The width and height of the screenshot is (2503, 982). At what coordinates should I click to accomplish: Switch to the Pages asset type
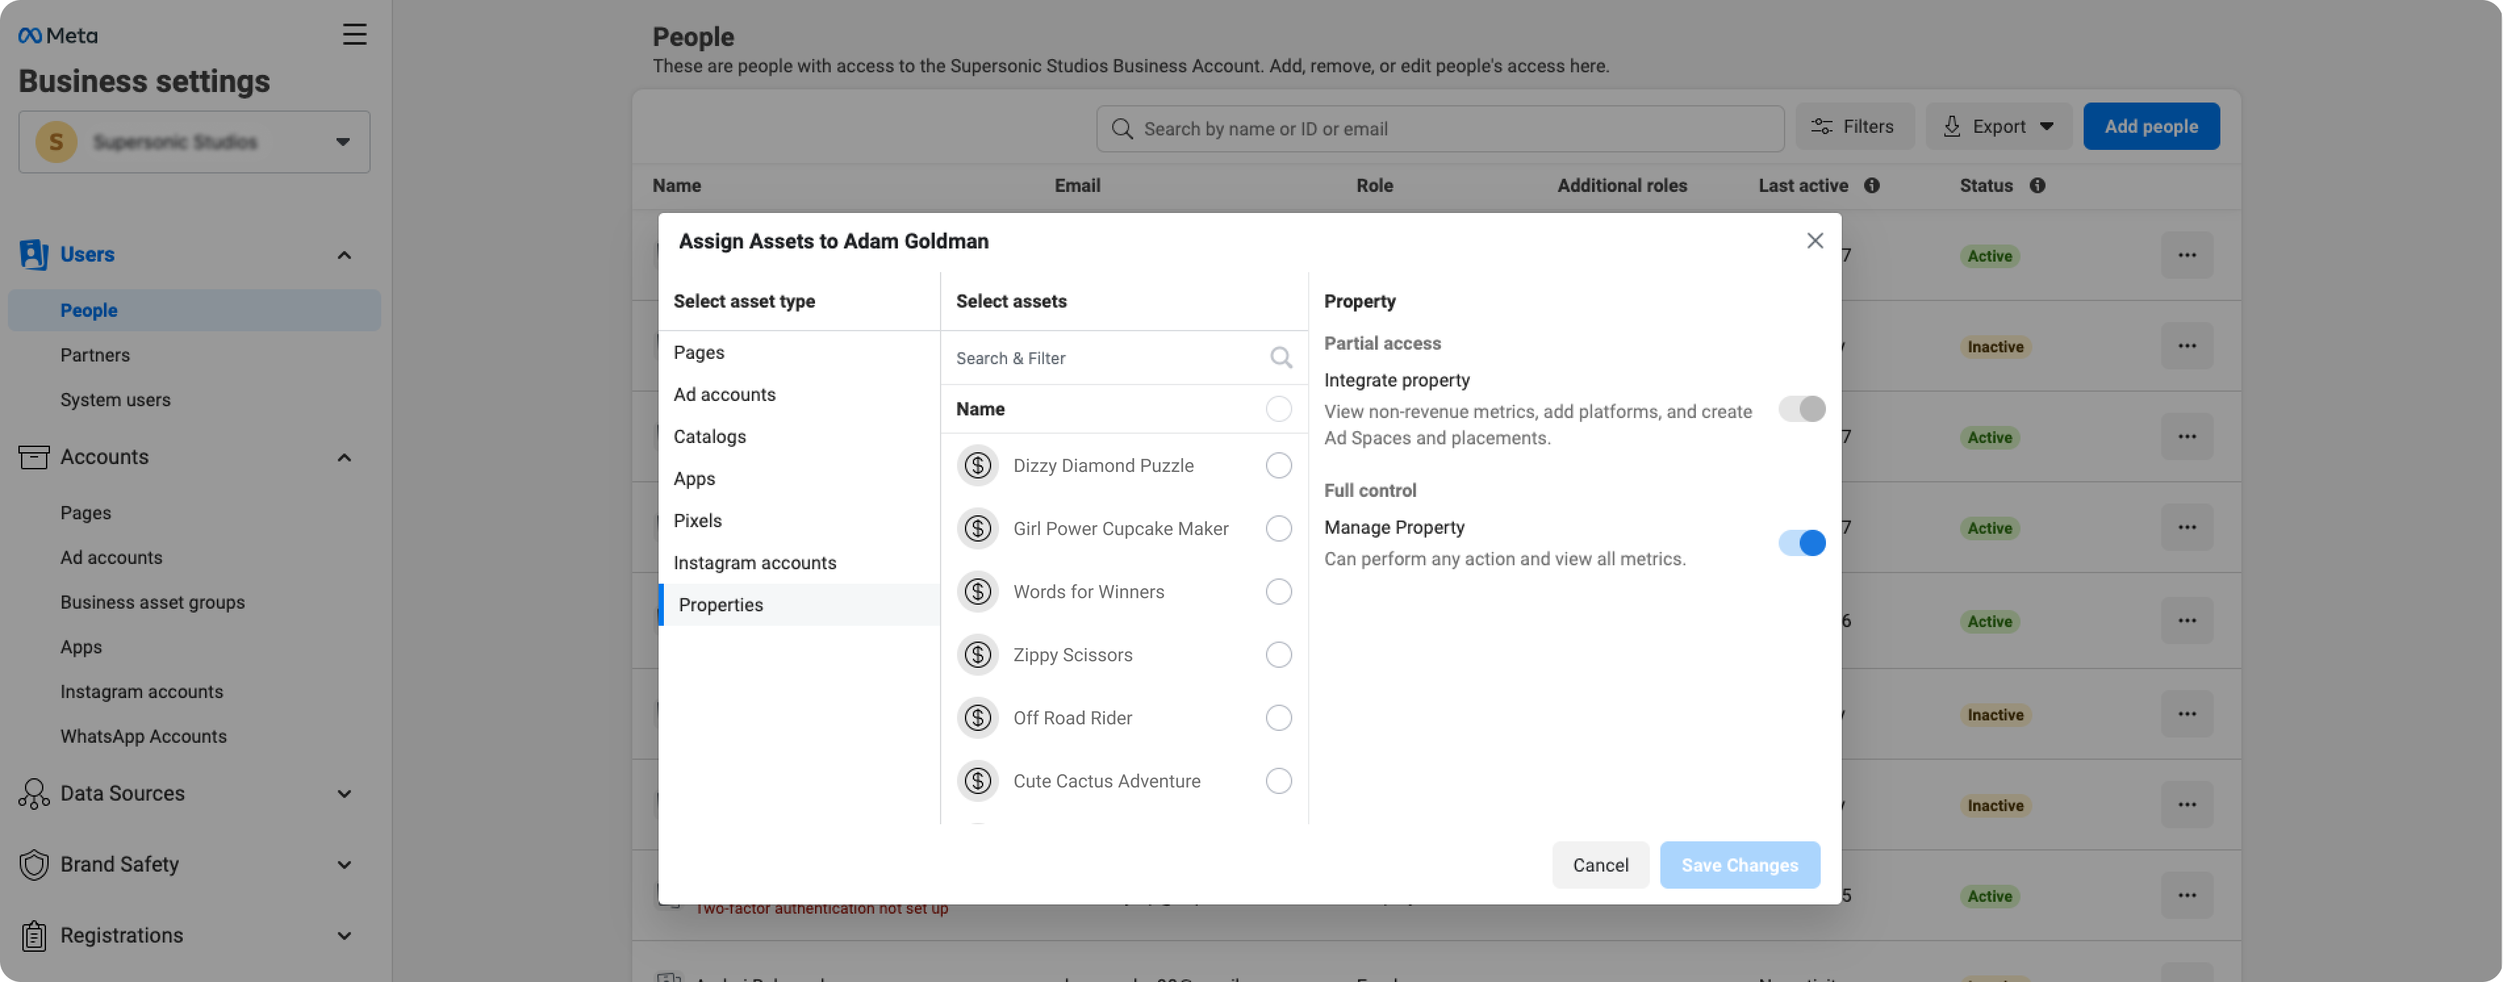[x=699, y=352]
